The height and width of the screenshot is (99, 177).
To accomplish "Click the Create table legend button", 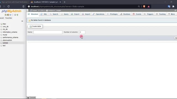I will click(x=35, y=26).
